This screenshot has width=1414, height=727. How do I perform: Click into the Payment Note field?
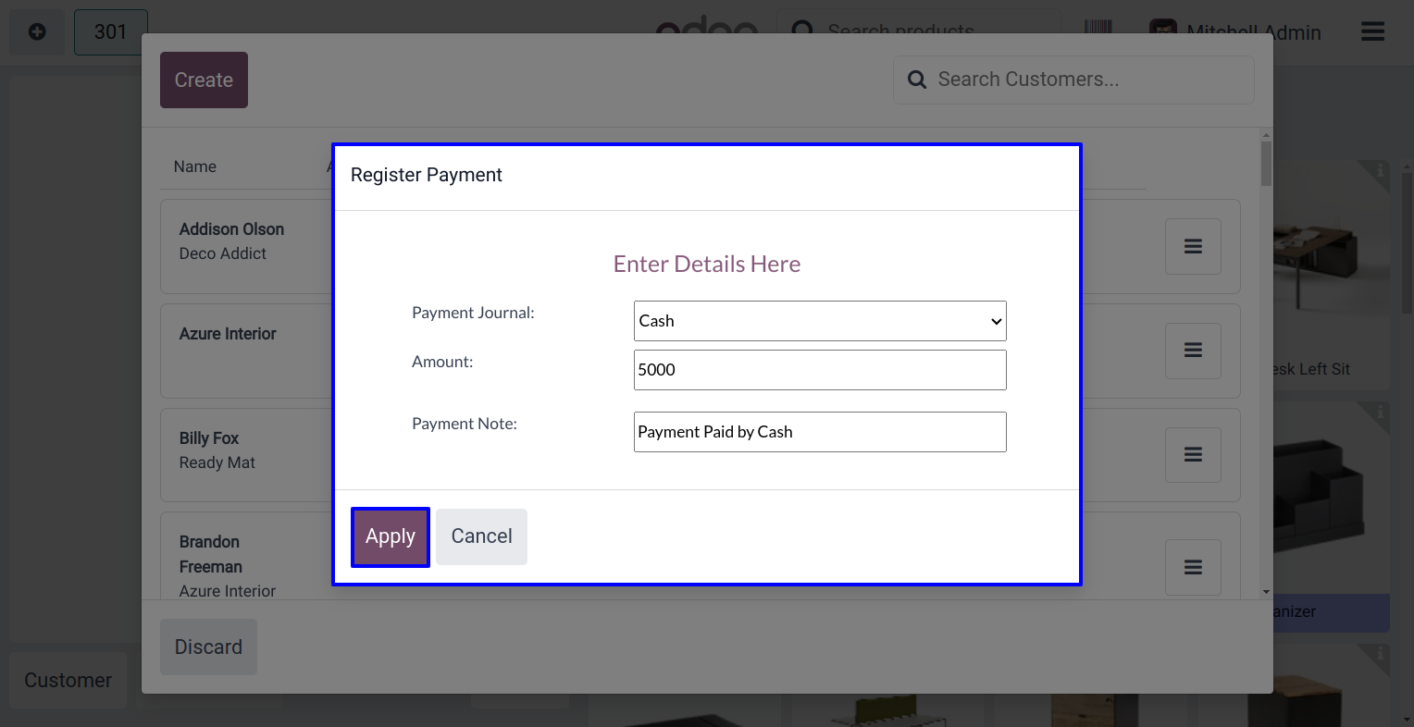[x=820, y=432]
